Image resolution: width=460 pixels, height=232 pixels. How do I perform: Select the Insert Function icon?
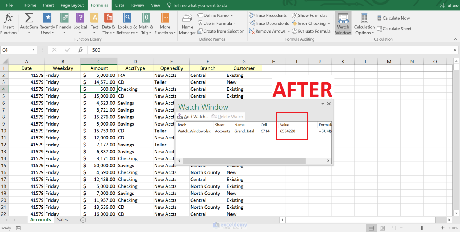pos(8,20)
